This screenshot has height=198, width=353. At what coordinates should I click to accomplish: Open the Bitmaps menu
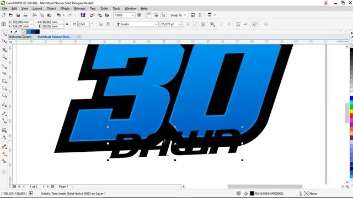[x=79, y=9]
